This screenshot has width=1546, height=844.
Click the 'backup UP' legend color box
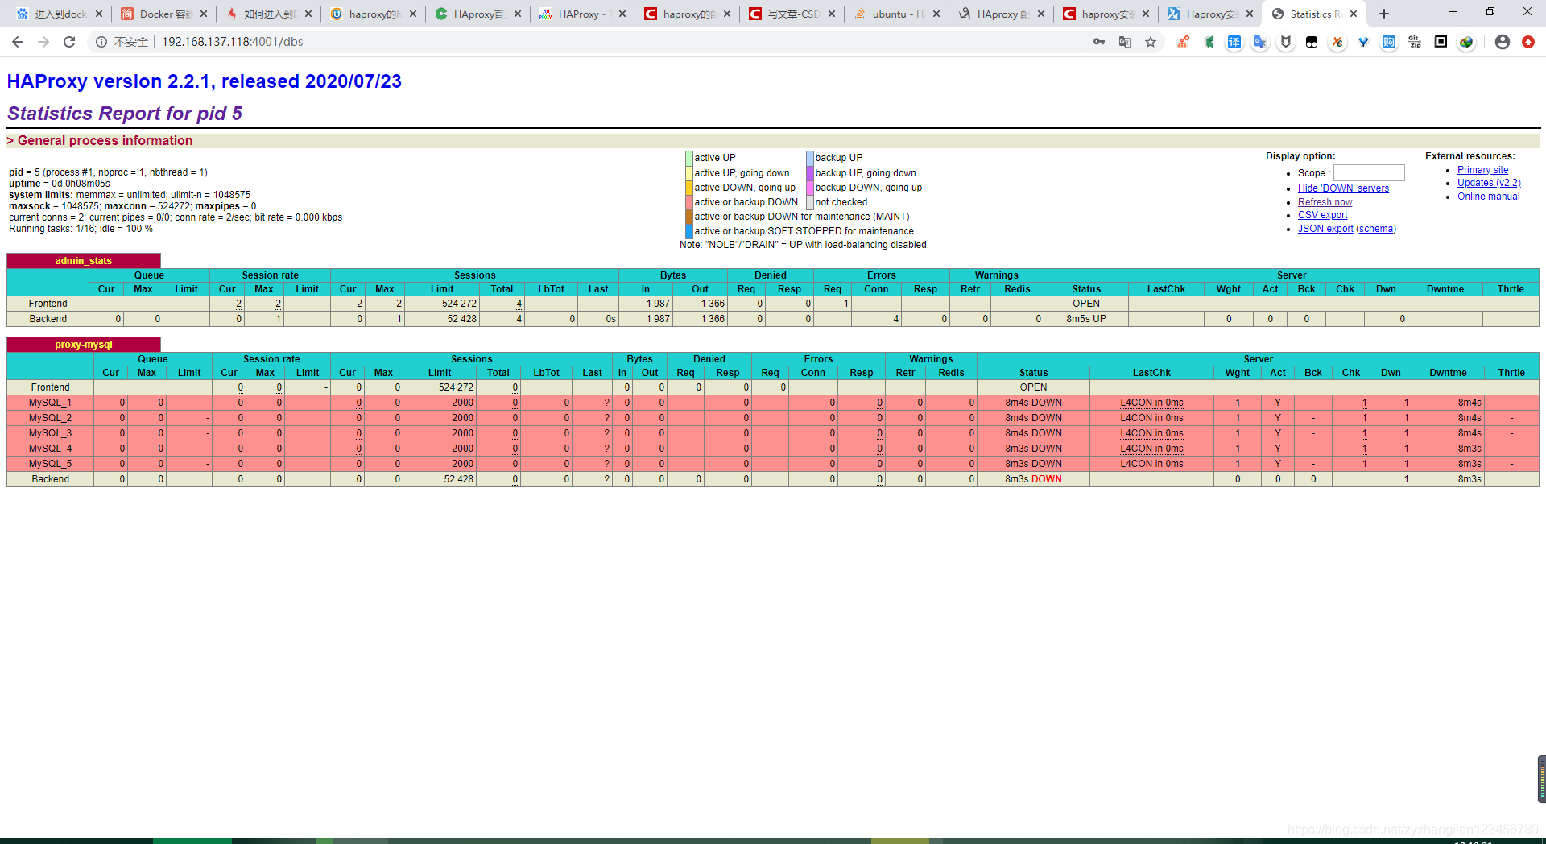[810, 158]
